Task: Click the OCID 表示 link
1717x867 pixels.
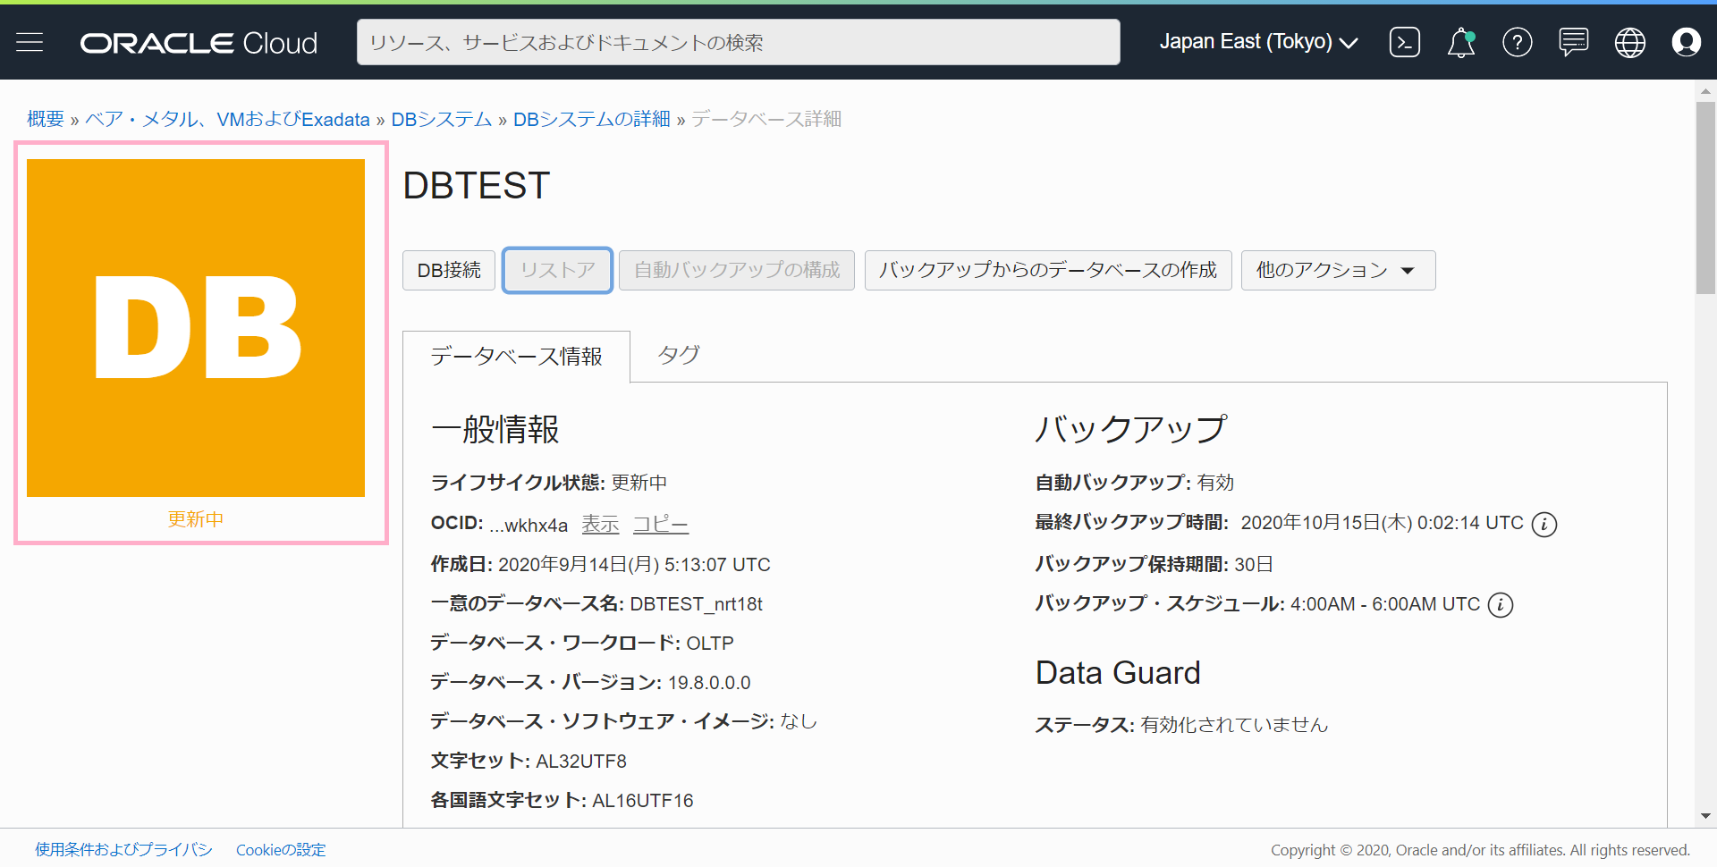Action: 600,525
